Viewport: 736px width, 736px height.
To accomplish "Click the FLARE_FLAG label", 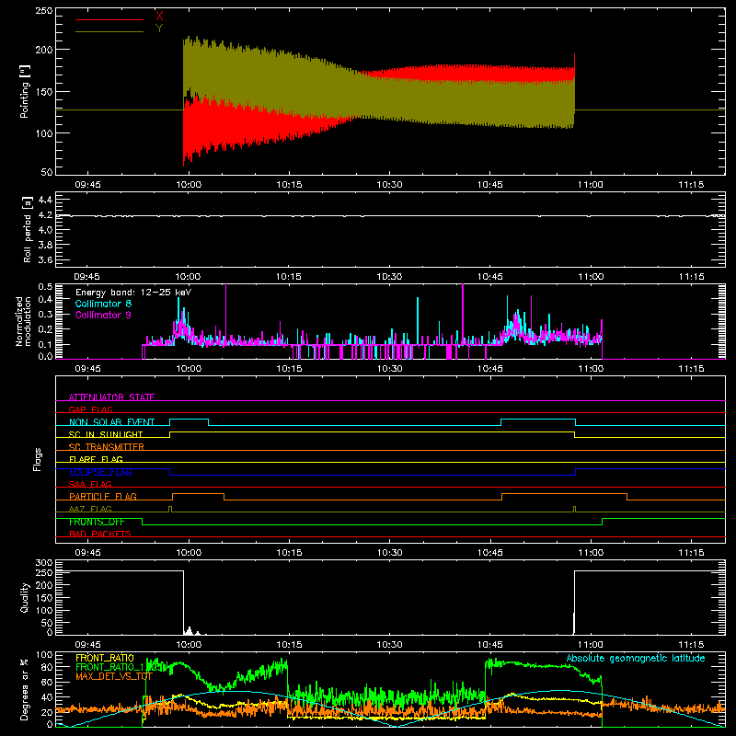I will click(96, 459).
